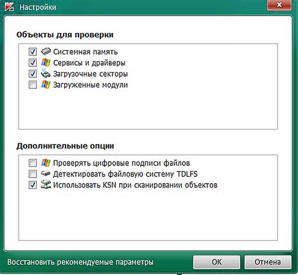The height and width of the screenshot is (275, 298).
Task: Click the memory chip icon beside Системная память
Action: [x=46, y=52]
